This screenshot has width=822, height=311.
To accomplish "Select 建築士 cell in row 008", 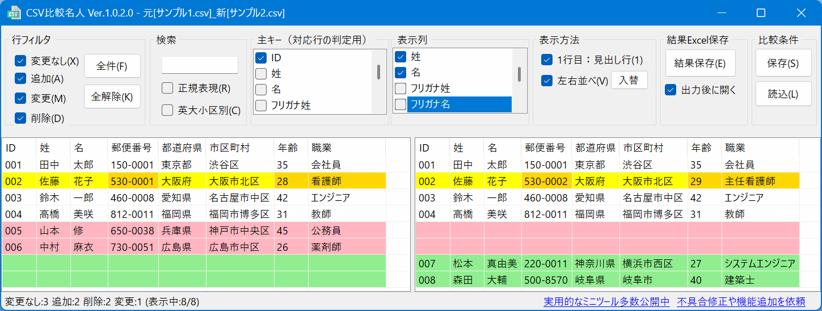I will tap(760, 280).
